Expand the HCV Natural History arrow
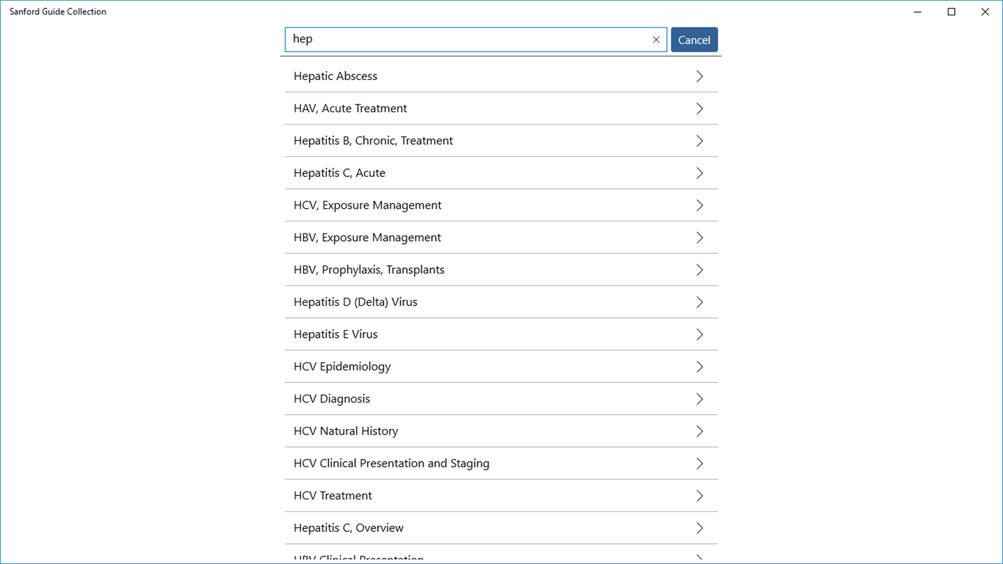Viewport: 1003px width, 564px height. (699, 431)
